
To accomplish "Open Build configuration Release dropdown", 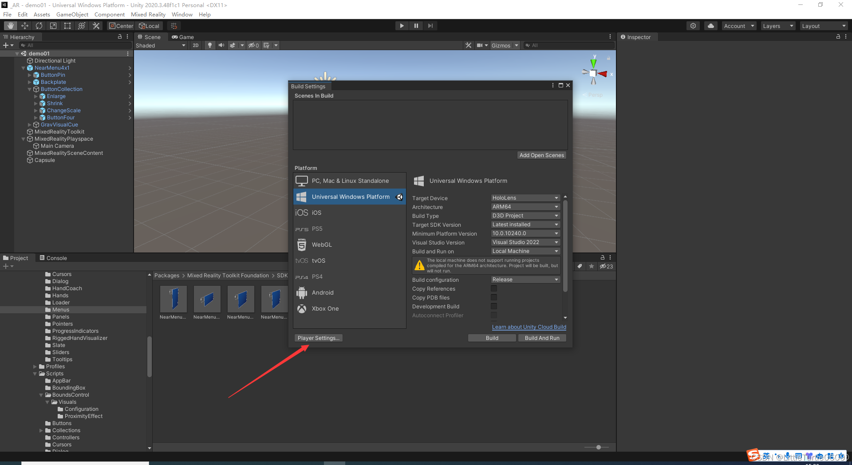I will coord(525,280).
